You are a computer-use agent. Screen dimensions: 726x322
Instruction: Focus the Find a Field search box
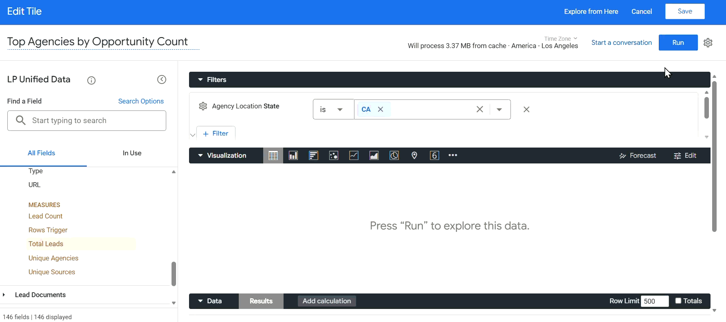coord(87,121)
